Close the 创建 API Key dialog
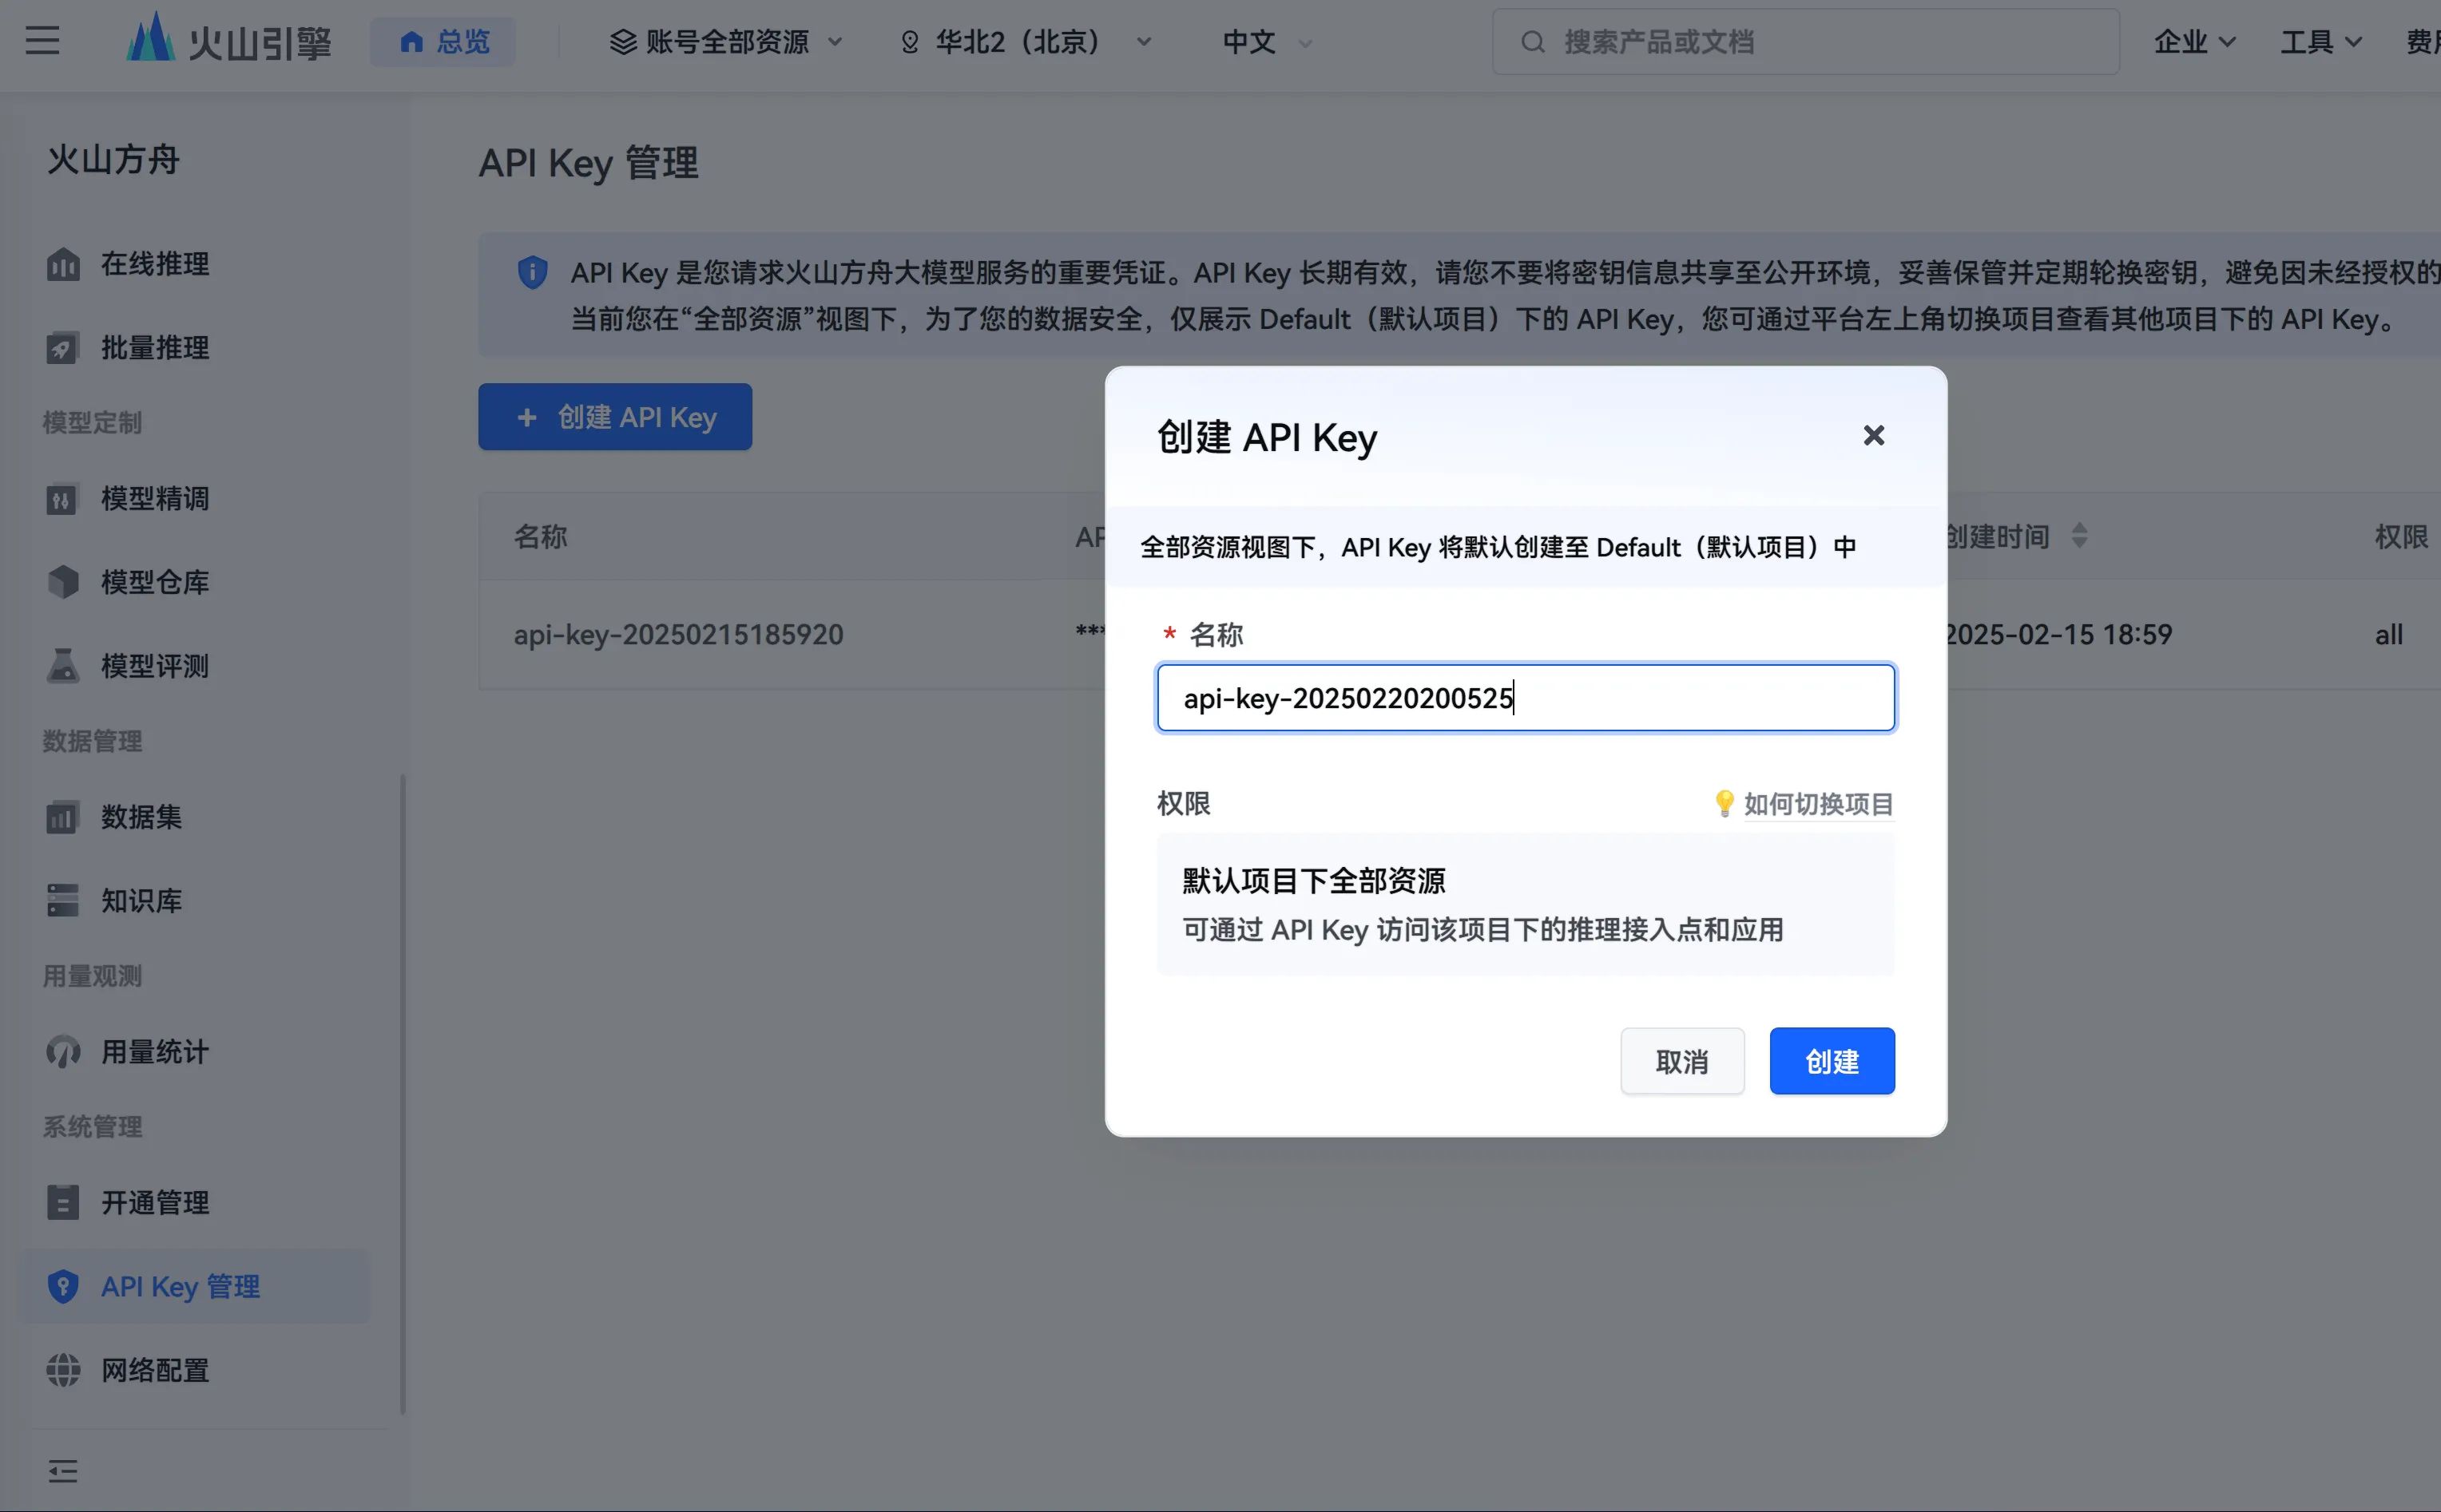Image resolution: width=2441 pixels, height=1512 pixels. click(x=1874, y=436)
